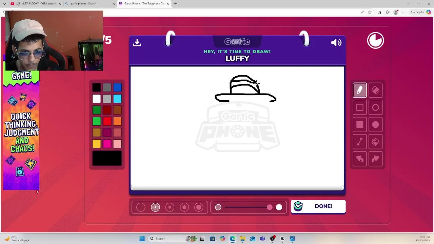The image size is (434, 244).
Task: Choose the filled ellipse tool
Action: [375, 125]
